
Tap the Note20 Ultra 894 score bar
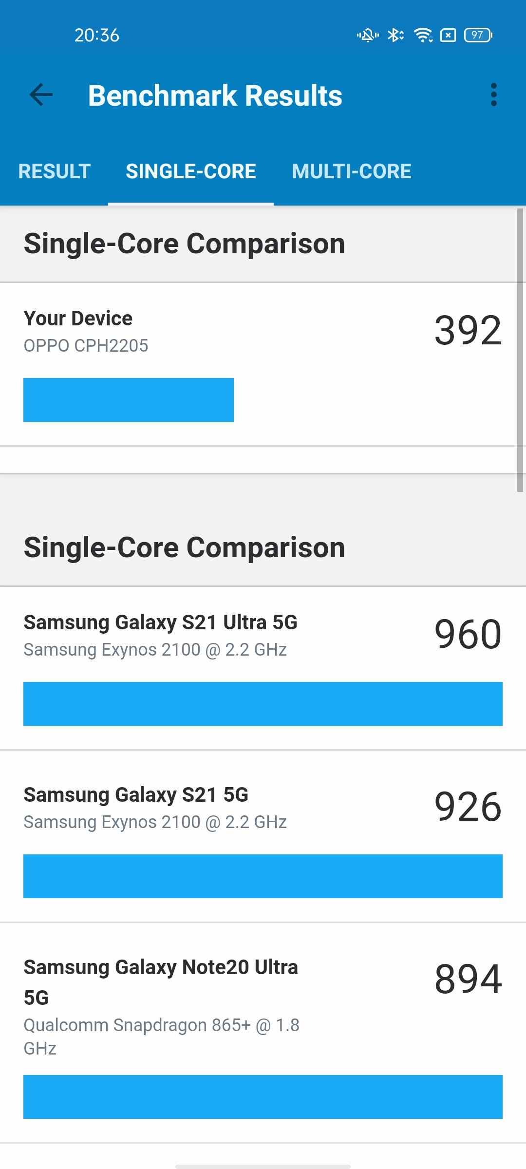pyautogui.click(x=263, y=1097)
